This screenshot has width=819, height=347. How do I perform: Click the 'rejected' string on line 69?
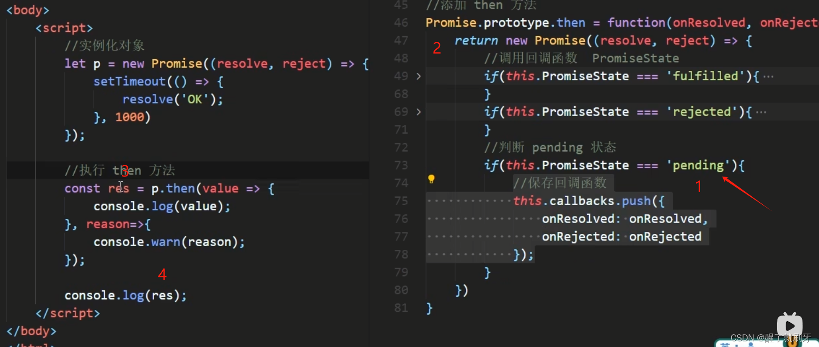pos(701,112)
